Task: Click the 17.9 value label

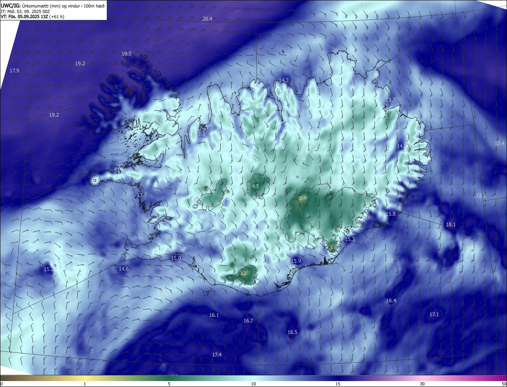Action: click(14, 71)
